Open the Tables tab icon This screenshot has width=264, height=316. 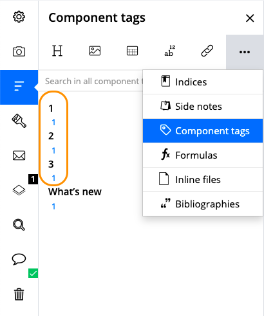pyautogui.click(x=132, y=51)
